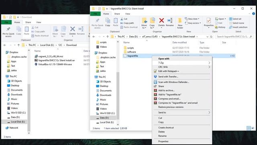257x145 pixels.
Task: Click History in the Open ribbon group
Action: click(220, 27)
